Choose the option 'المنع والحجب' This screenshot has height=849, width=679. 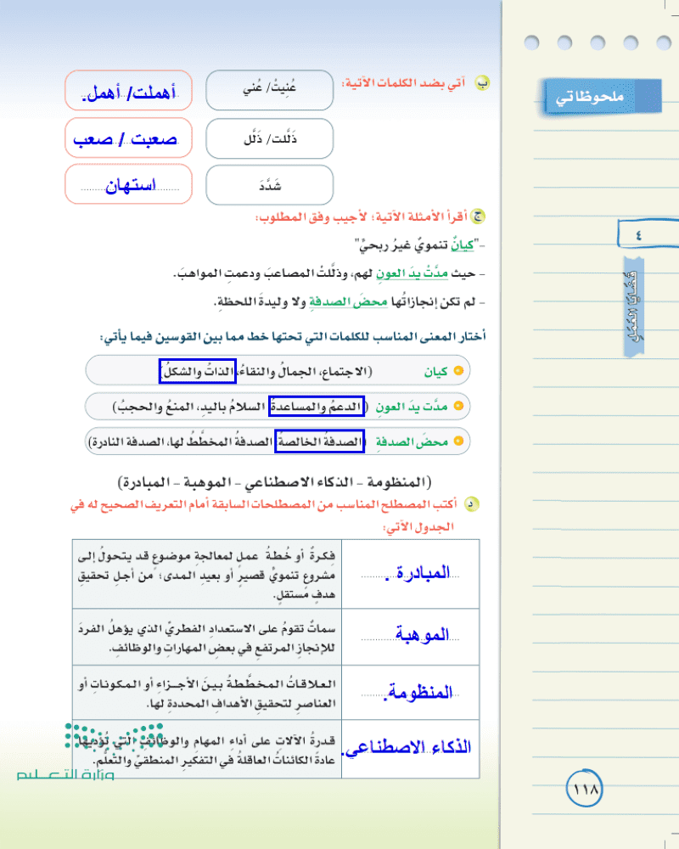(154, 407)
